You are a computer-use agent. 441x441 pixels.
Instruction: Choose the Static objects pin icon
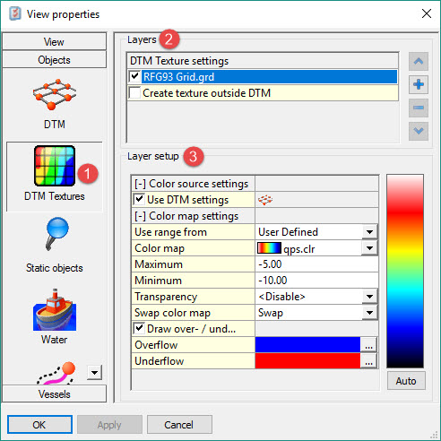[x=56, y=234]
